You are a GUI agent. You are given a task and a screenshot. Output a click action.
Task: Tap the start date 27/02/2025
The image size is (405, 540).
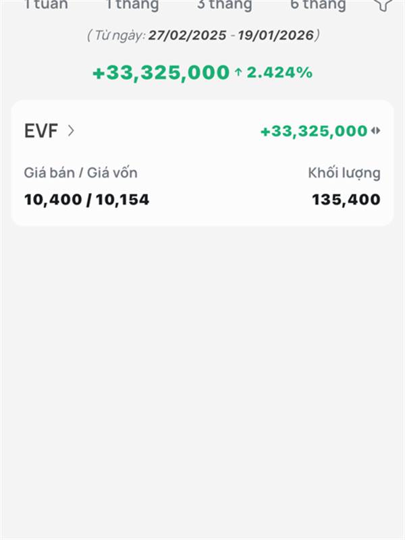tap(188, 35)
